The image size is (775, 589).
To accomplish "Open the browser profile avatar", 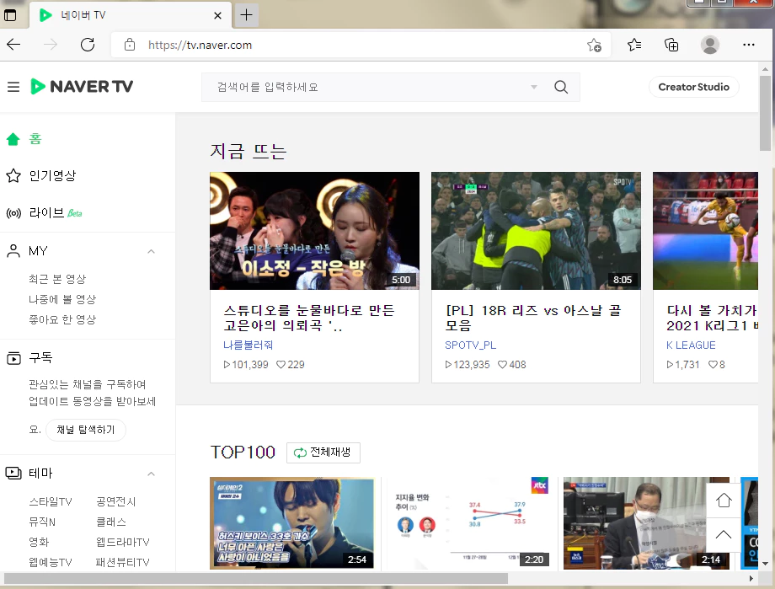I will [x=710, y=45].
